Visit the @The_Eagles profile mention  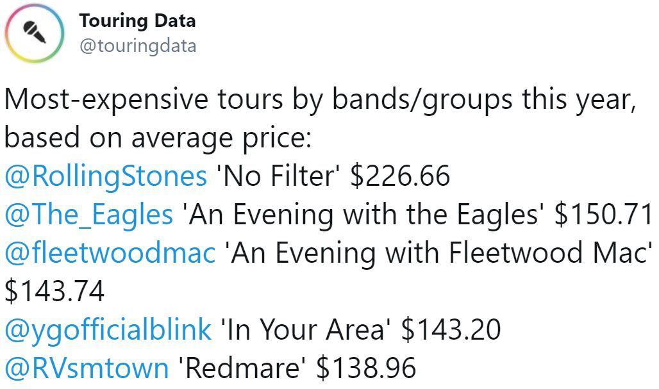tap(89, 214)
